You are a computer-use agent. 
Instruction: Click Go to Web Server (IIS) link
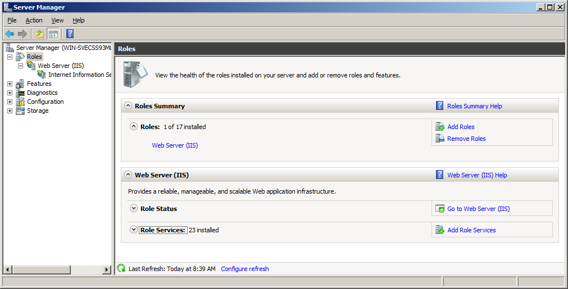479,209
